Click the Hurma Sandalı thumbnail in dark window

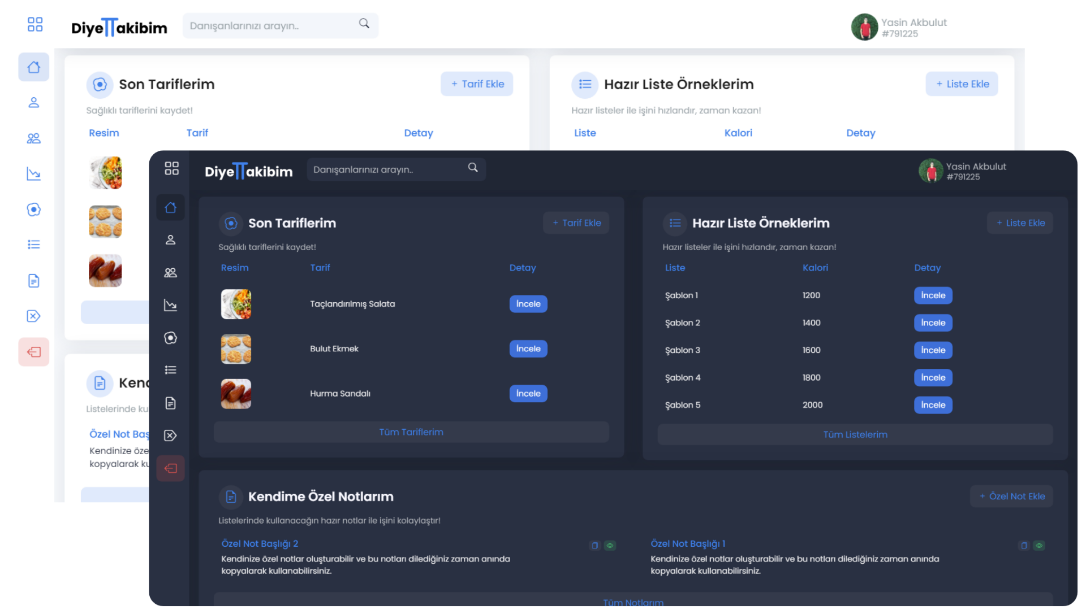click(236, 394)
